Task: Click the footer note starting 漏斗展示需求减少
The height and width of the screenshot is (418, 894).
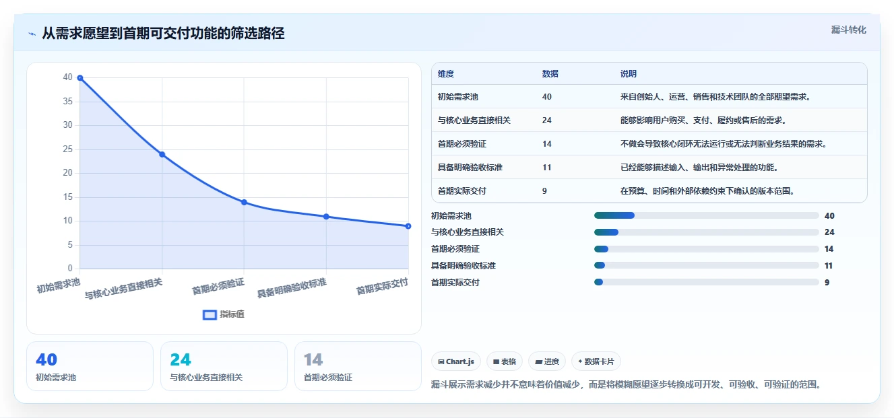Action: [626, 385]
